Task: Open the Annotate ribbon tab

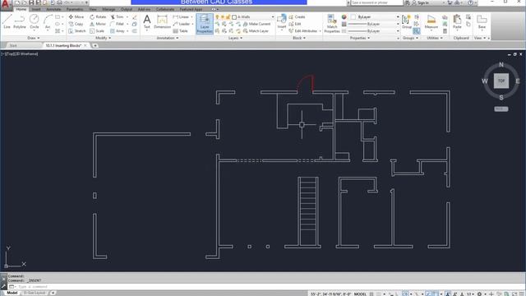Action: (x=53, y=9)
